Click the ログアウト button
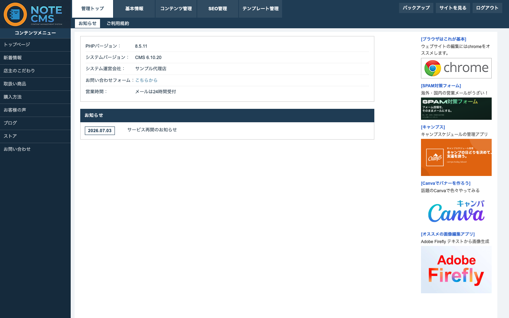Image resolution: width=509 pixels, height=318 pixels. point(487,8)
